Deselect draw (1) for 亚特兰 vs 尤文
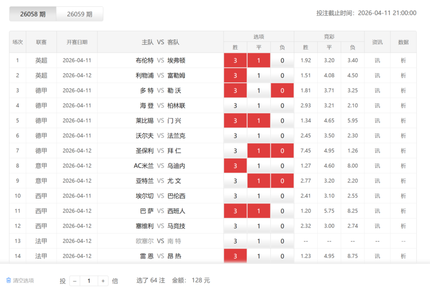Viewport: 430px width, 289px height. click(259, 181)
